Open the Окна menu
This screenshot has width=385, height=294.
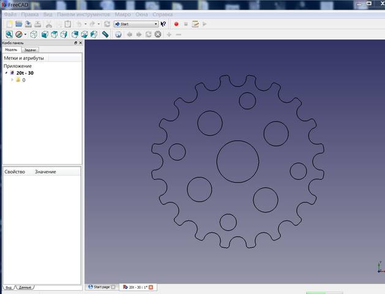[141, 15]
